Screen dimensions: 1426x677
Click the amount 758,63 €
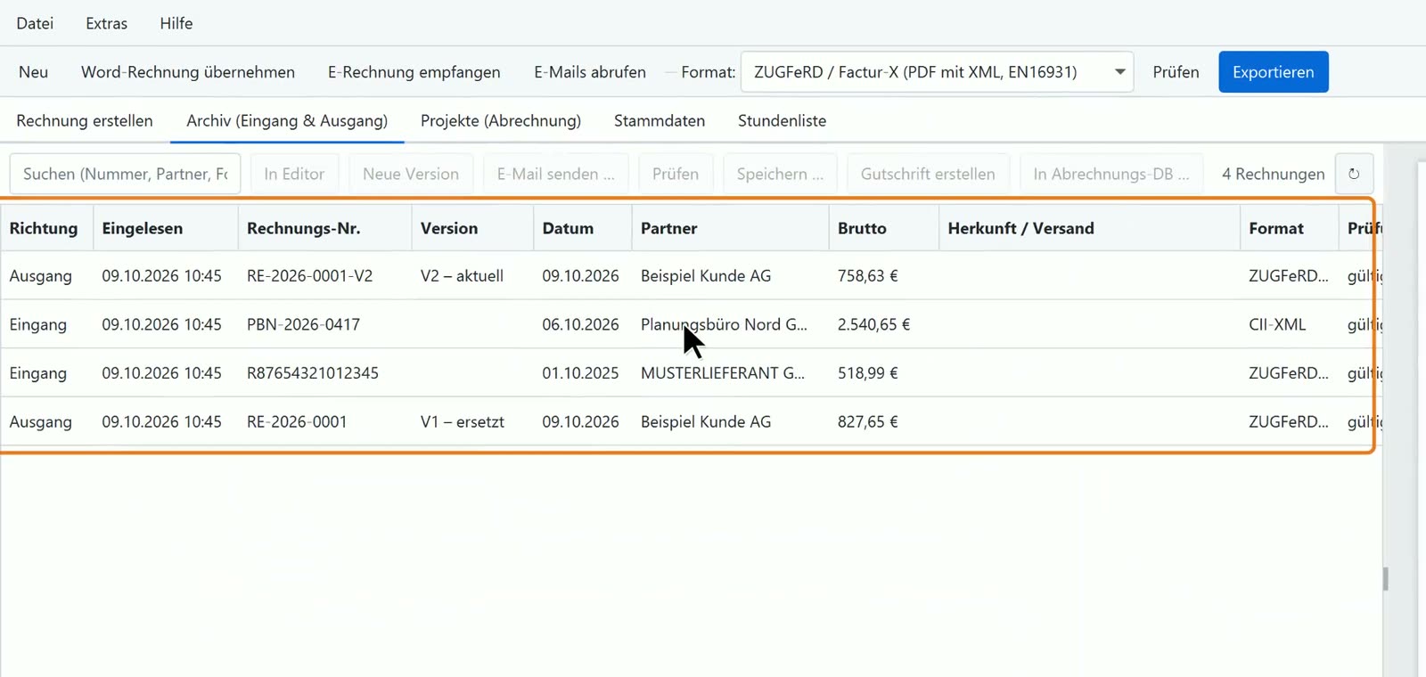tap(867, 276)
